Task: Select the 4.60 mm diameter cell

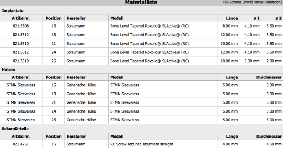Action: [274, 144]
